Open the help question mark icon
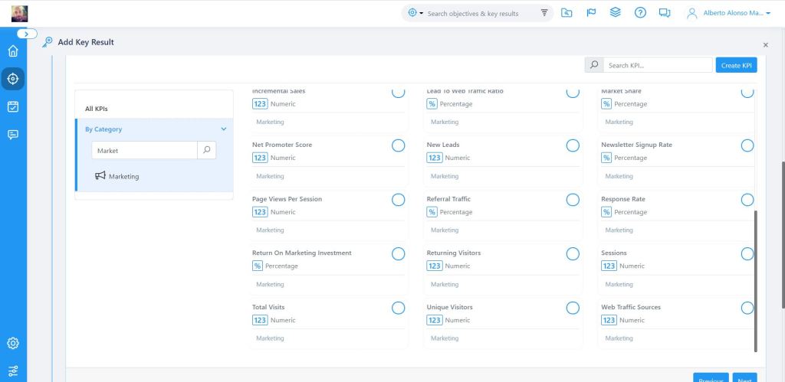This screenshot has height=382, width=785. click(640, 13)
